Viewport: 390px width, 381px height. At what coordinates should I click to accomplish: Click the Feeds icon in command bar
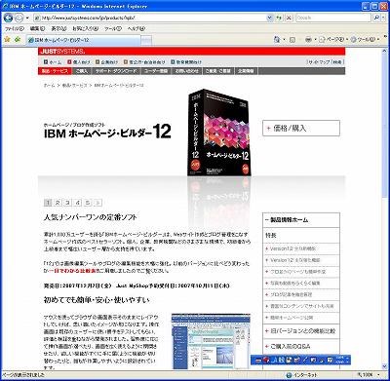tap(292, 40)
